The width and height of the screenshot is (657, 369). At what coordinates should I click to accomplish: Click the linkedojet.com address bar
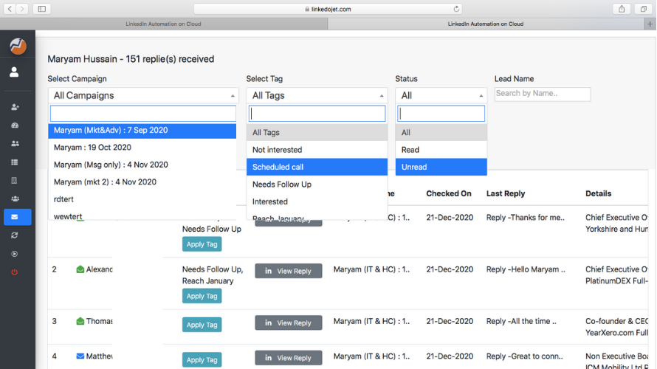coord(328,9)
